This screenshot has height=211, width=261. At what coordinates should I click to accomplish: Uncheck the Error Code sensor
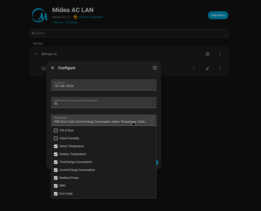point(56,194)
